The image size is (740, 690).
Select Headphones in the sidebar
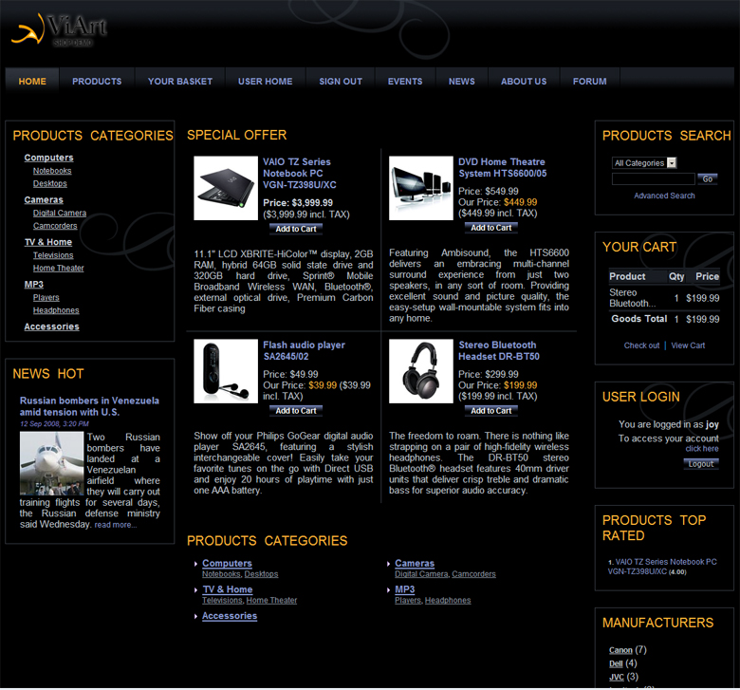(x=56, y=310)
